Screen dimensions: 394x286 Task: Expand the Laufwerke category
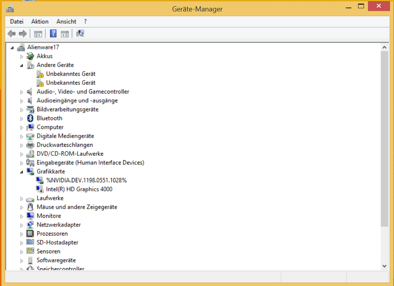click(22, 198)
